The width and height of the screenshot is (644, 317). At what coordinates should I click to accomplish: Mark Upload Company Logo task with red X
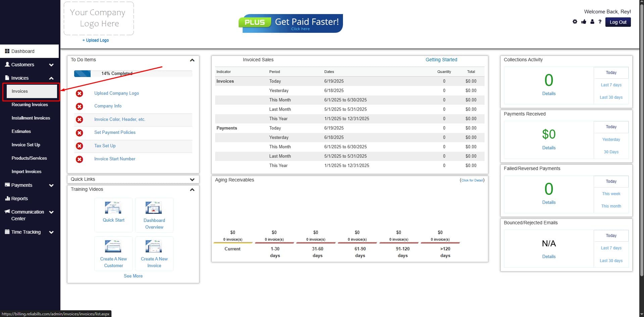[x=80, y=93]
